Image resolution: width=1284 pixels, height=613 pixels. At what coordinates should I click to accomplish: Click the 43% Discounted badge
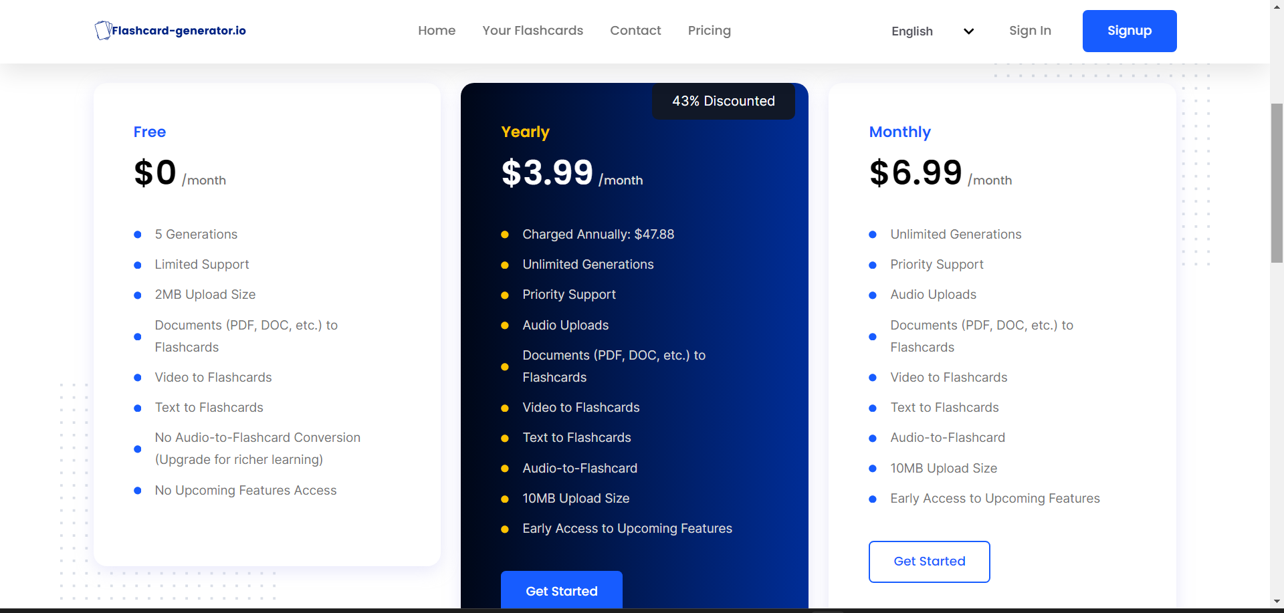pyautogui.click(x=724, y=101)
